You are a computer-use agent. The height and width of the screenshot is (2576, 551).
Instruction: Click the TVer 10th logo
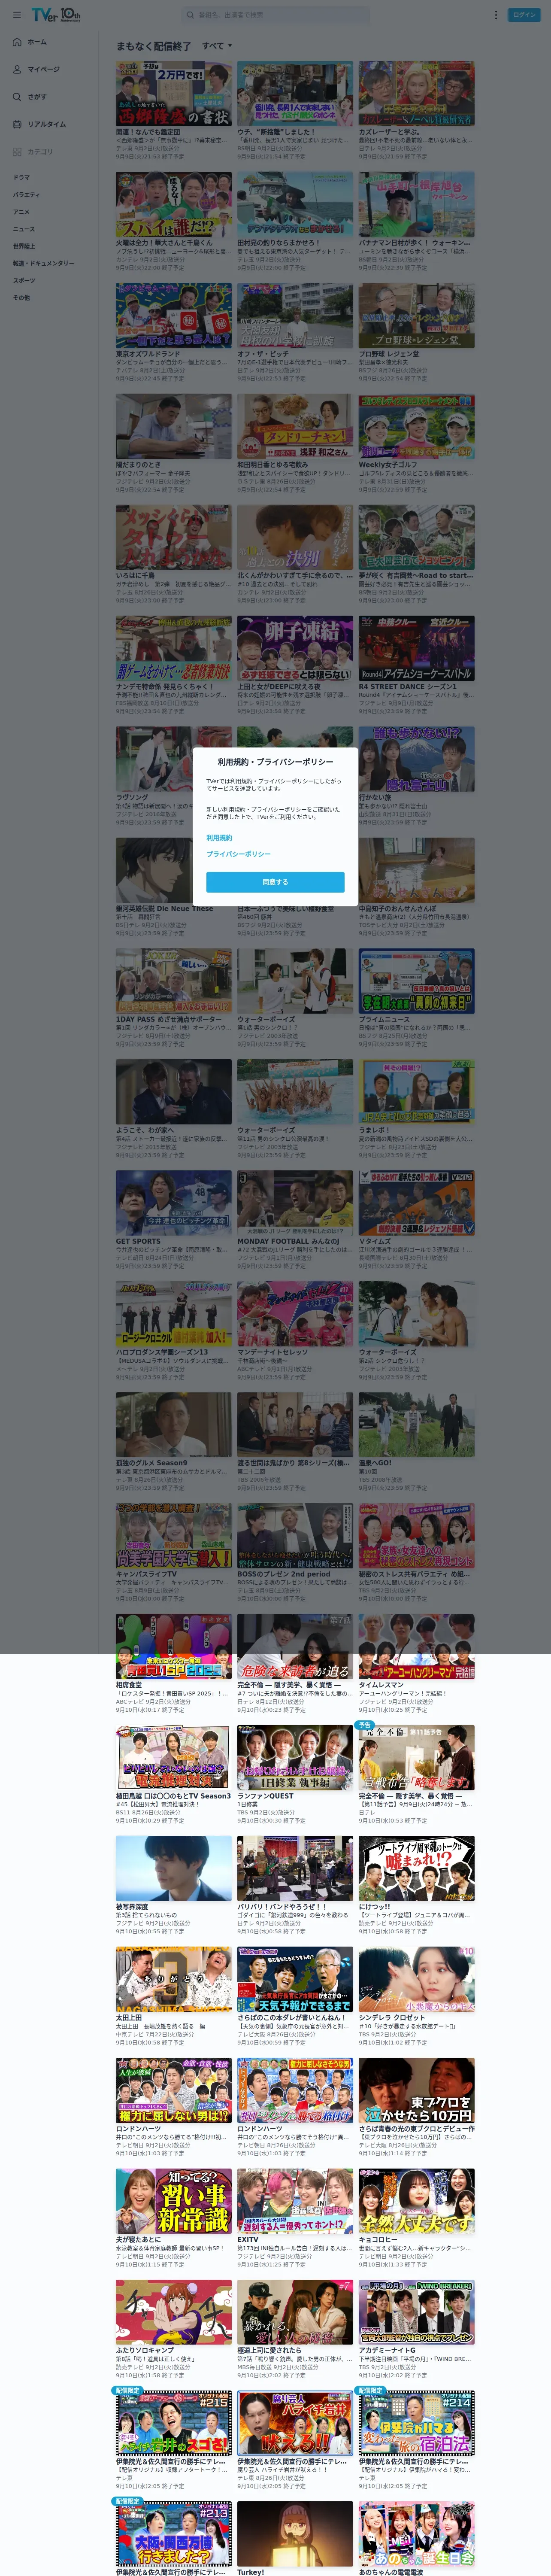[x=55, y=15]
